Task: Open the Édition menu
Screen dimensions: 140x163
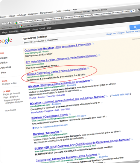Action: 12,16
